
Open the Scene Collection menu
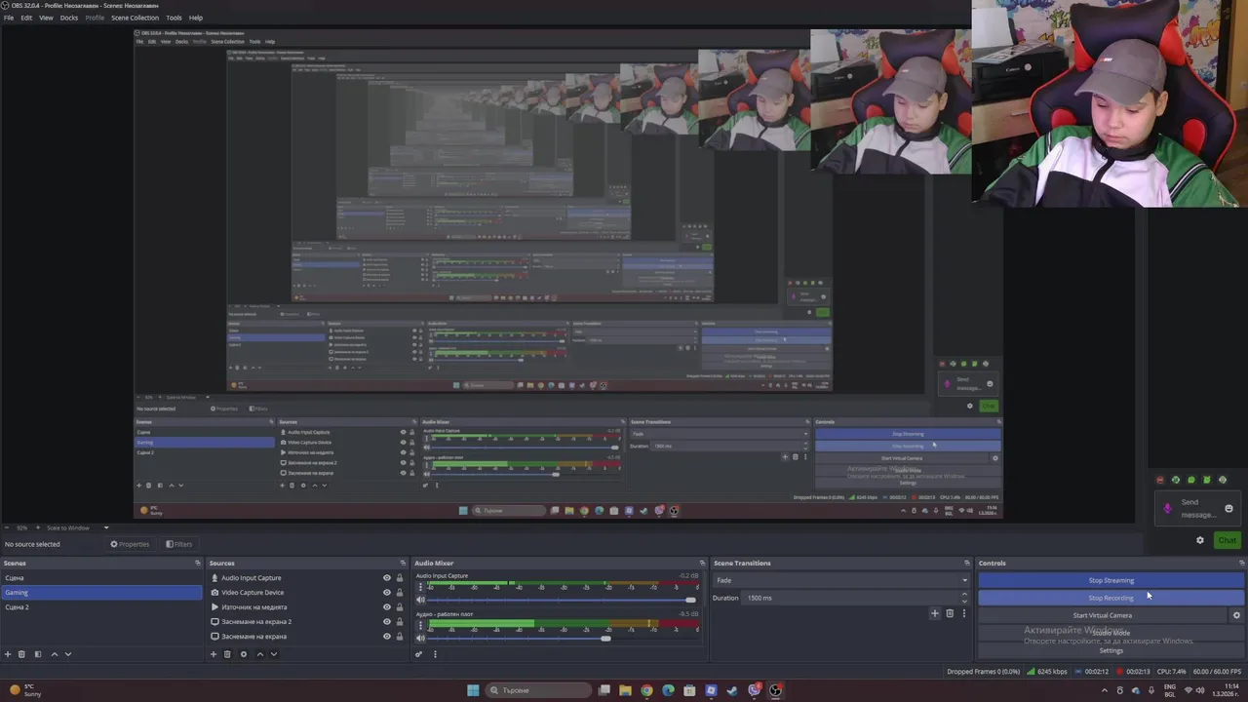pos(135,18)
